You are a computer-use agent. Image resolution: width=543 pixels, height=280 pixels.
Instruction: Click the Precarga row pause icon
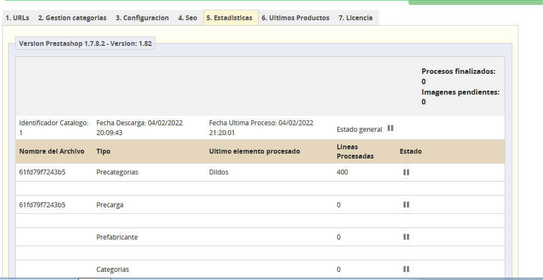(406, 205)
